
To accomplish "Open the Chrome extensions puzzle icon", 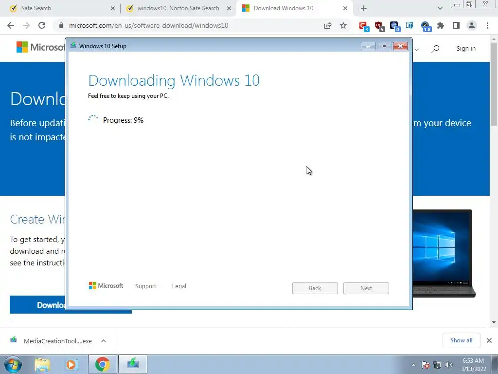I will coord(441,25).
